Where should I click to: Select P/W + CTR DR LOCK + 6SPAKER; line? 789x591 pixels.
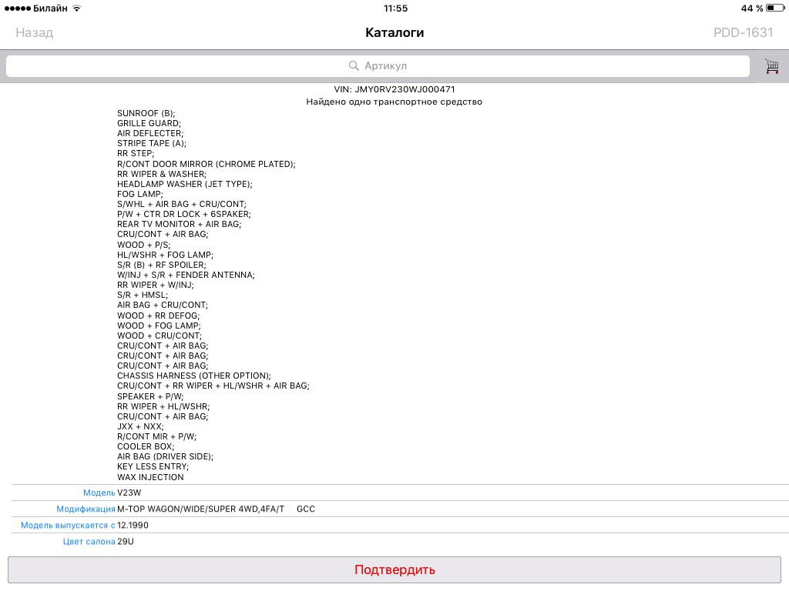coord(184,215)
